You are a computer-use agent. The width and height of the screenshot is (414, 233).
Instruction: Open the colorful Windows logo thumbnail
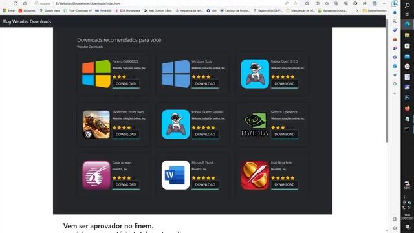tap(96, 74)
